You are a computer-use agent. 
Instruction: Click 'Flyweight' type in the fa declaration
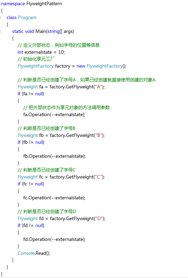pyautogui.click(x=28, y=87)
